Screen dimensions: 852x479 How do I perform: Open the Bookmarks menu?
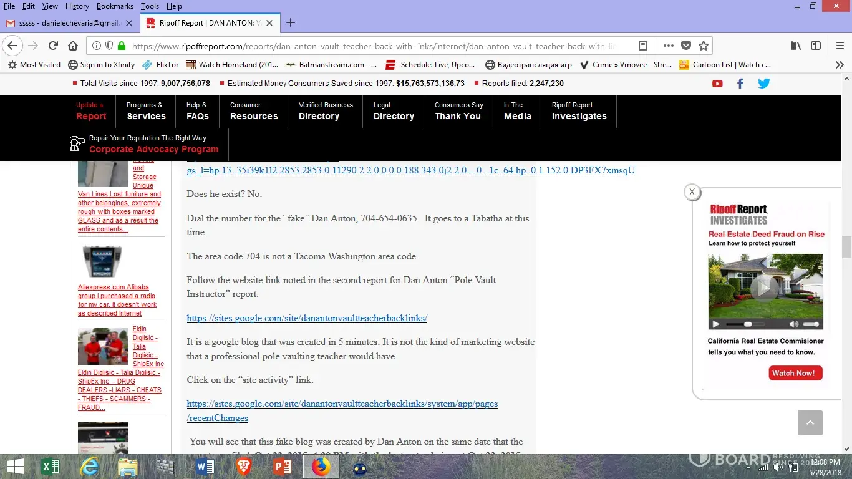(115, 6)
